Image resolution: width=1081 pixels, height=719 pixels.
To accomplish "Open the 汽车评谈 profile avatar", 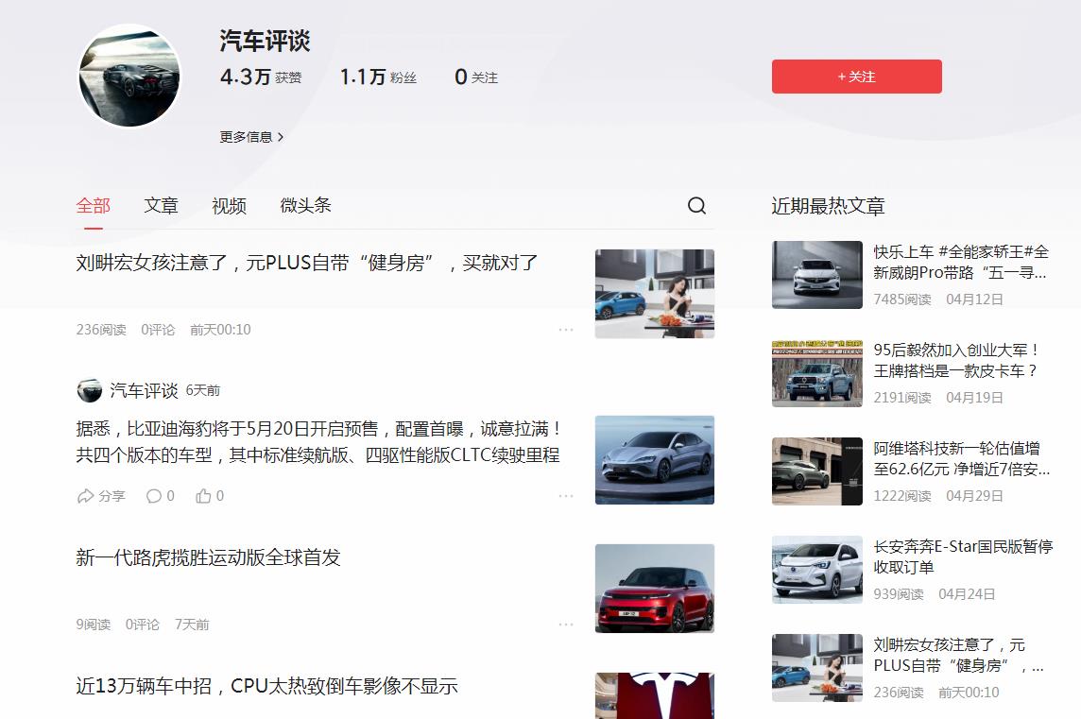I will (129, 76).
